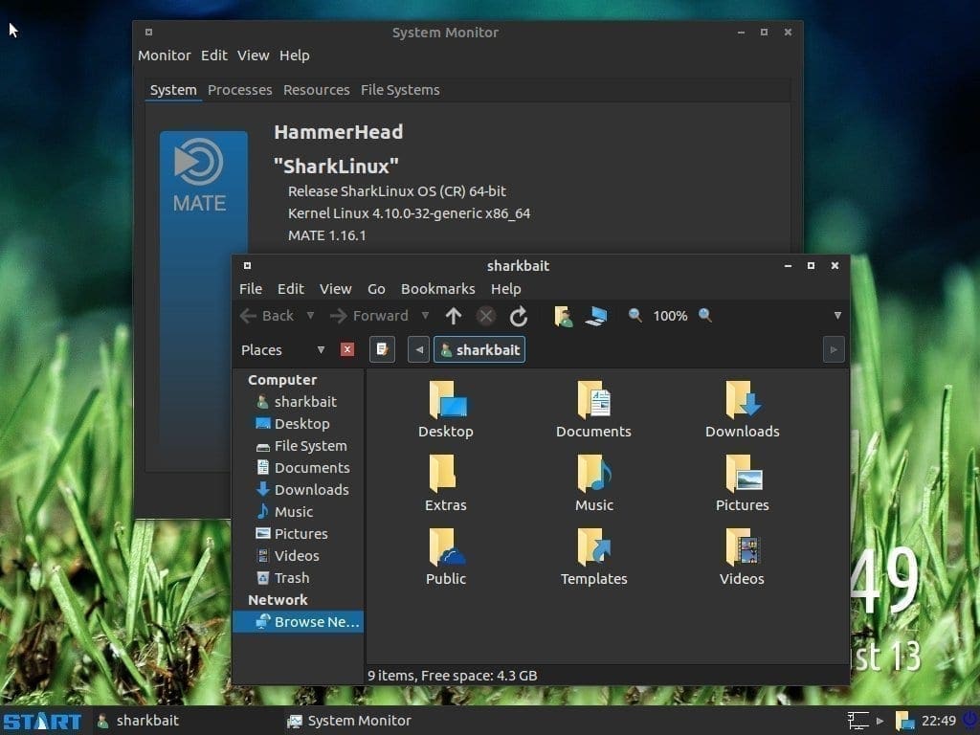This screenshot has height=735, width=980.
Task: Click the file manager tray icon near clock
Action: point(905,721)
